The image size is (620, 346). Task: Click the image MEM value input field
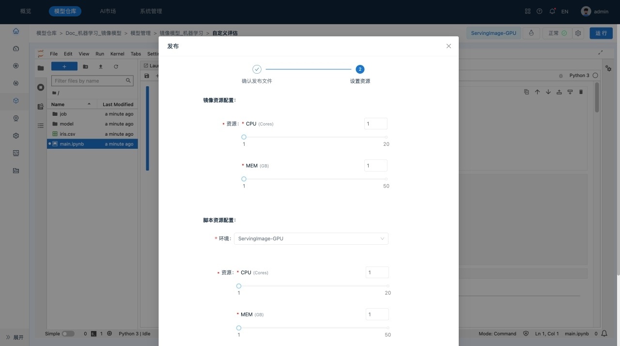click(375, 166)
